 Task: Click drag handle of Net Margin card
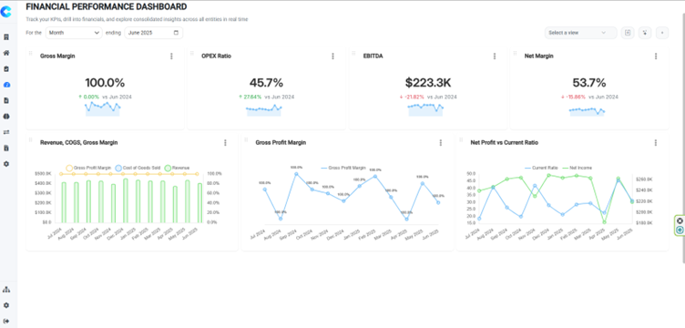[x=515, y=53]
